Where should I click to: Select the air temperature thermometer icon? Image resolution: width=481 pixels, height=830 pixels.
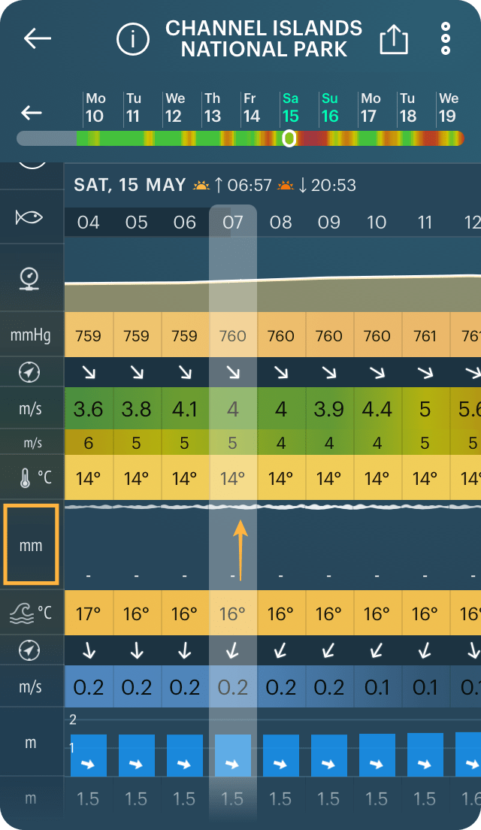pos(30,477)
